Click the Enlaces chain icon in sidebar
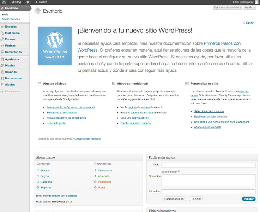This screenshot has width=260, height=212. coord(2,39)
